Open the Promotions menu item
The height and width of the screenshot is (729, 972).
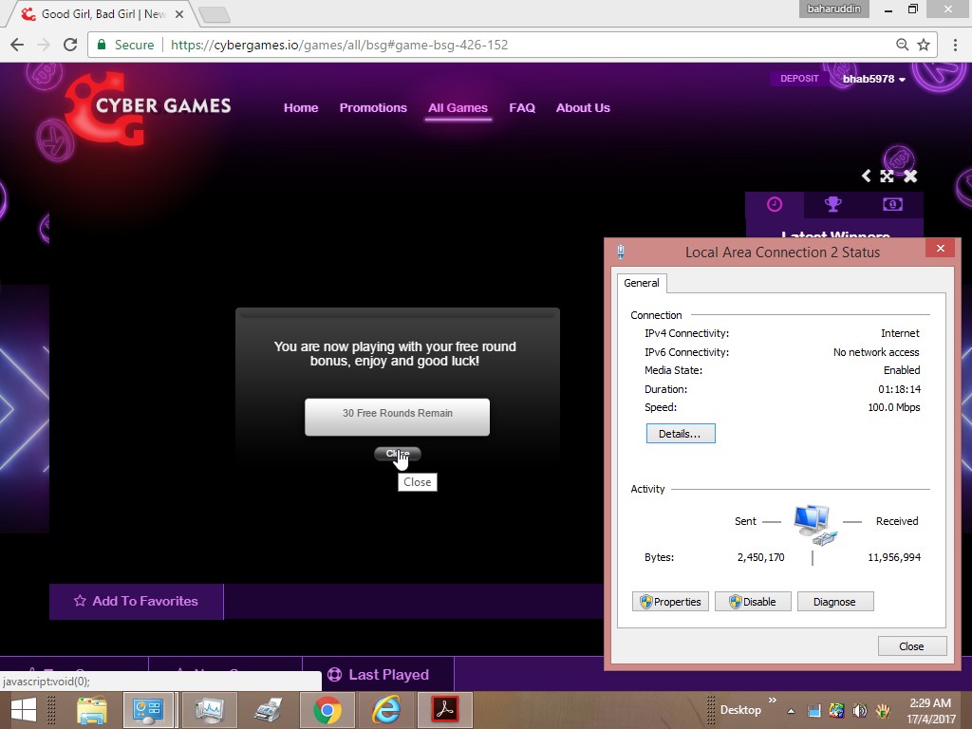(373, 107)
